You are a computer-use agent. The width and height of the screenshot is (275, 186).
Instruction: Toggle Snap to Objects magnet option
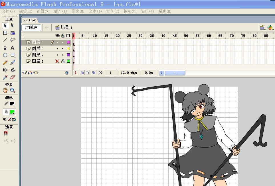coord(6,133)
